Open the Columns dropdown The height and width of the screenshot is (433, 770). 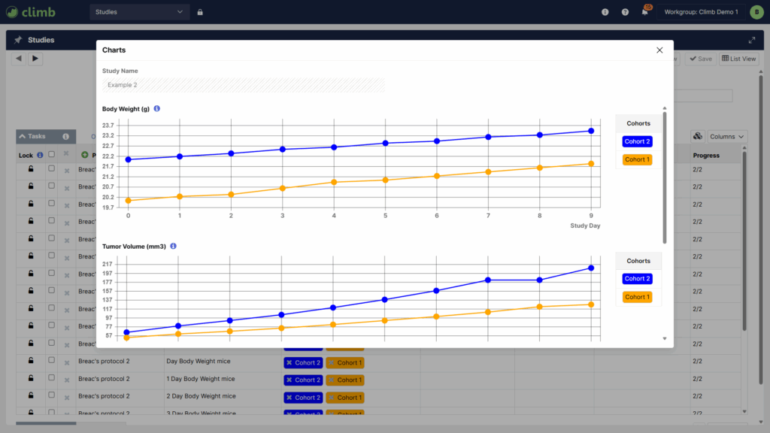(x=727, y=136)
